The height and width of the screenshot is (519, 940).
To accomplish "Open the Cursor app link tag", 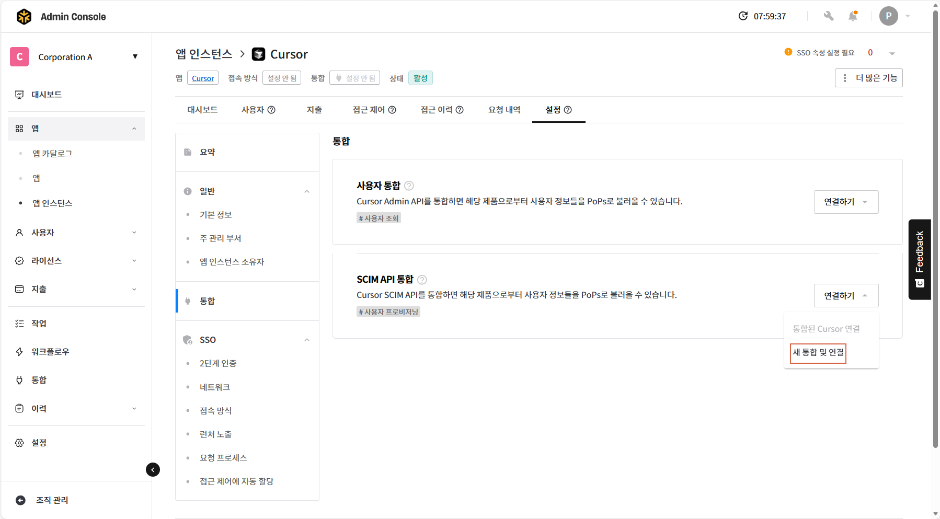I will tap(203, 78).
